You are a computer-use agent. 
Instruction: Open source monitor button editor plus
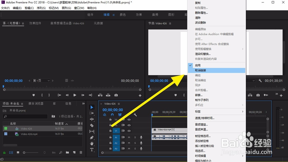point(140,96)
